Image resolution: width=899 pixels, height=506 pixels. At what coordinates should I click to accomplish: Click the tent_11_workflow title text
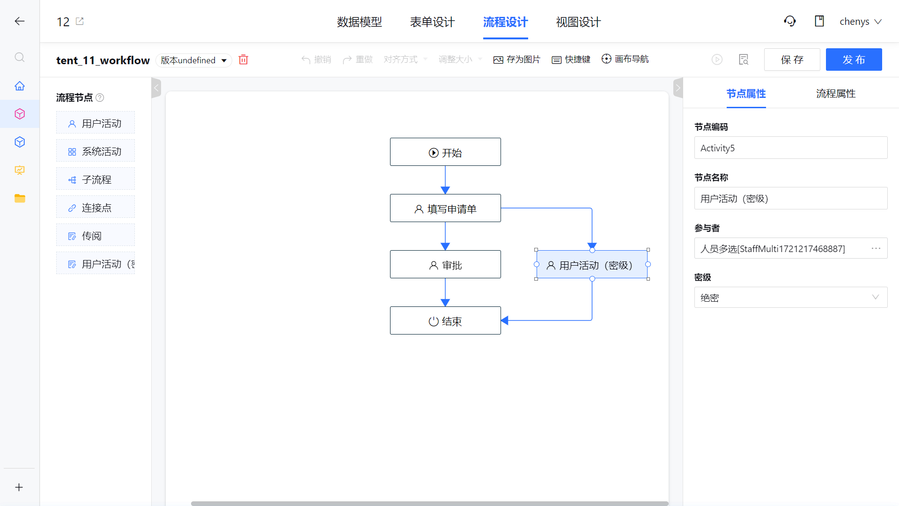pyautogui.click(x=103, y=60)
